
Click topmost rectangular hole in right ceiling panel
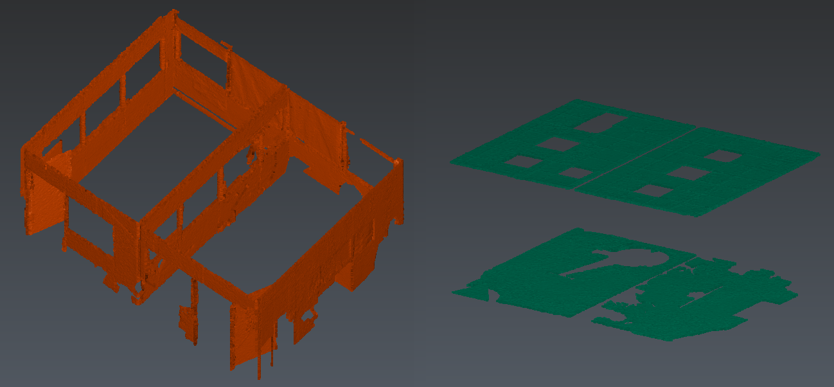pos(723,156)
